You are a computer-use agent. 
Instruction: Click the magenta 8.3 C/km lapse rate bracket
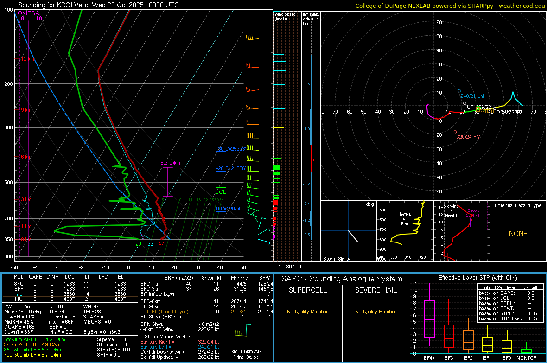(x=168, y=182)
